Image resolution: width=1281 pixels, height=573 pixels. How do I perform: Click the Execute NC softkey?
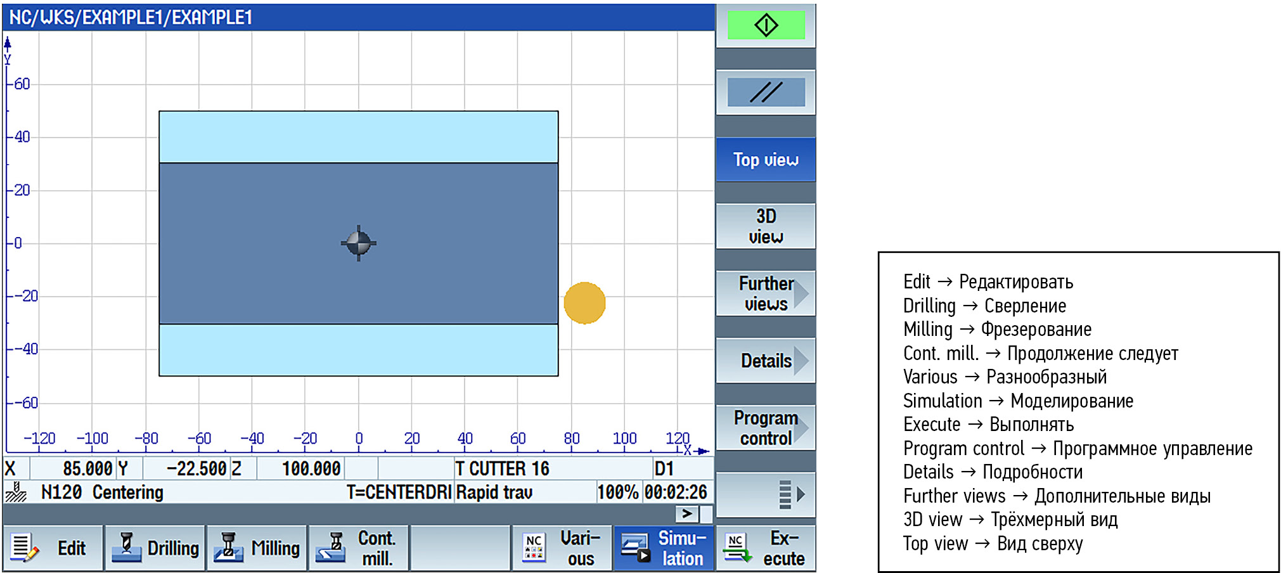tap(766, 548)
